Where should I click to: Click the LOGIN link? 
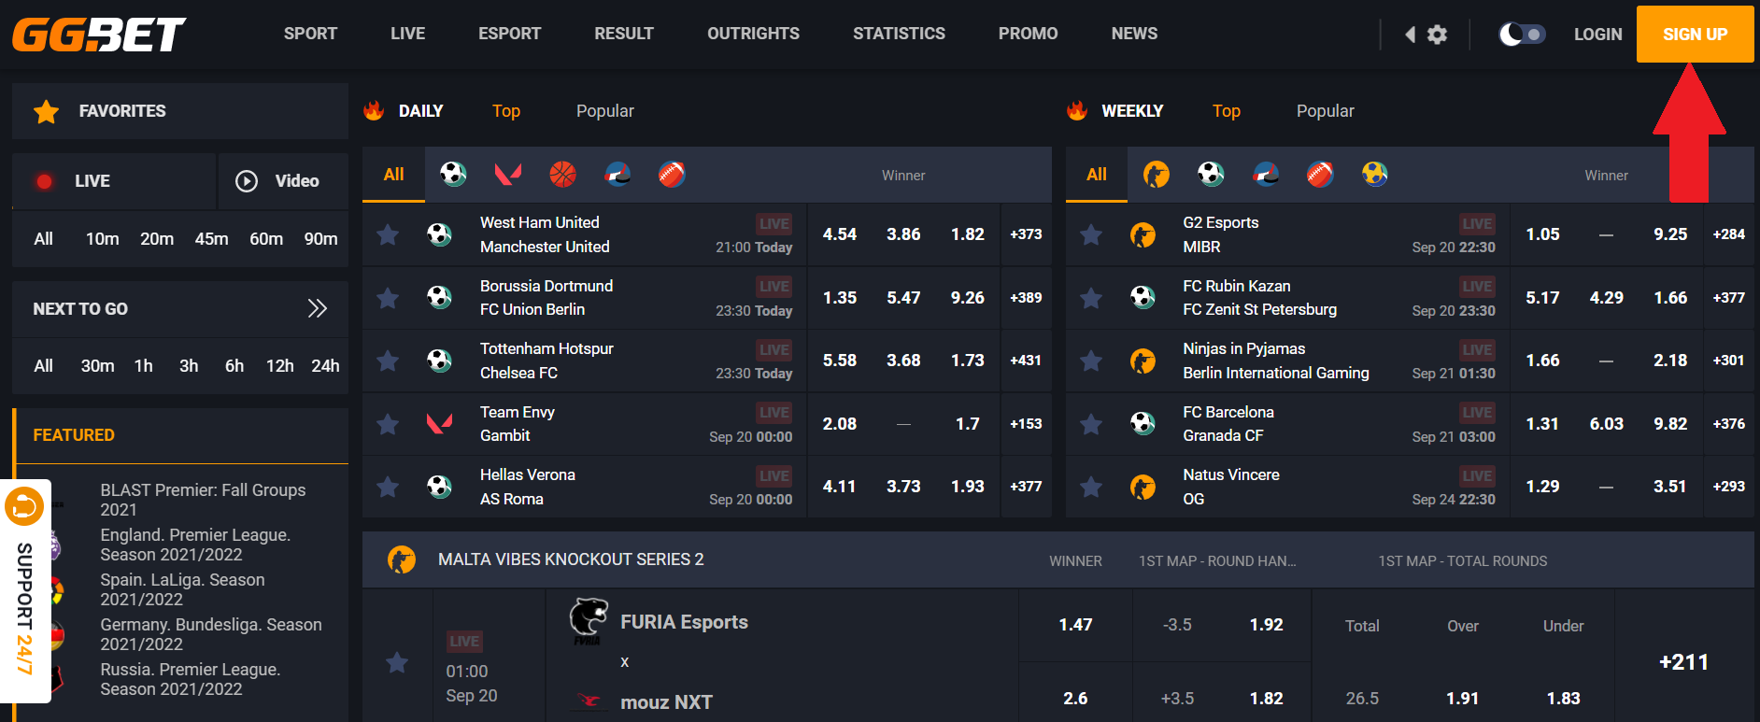click(1598, 35)
